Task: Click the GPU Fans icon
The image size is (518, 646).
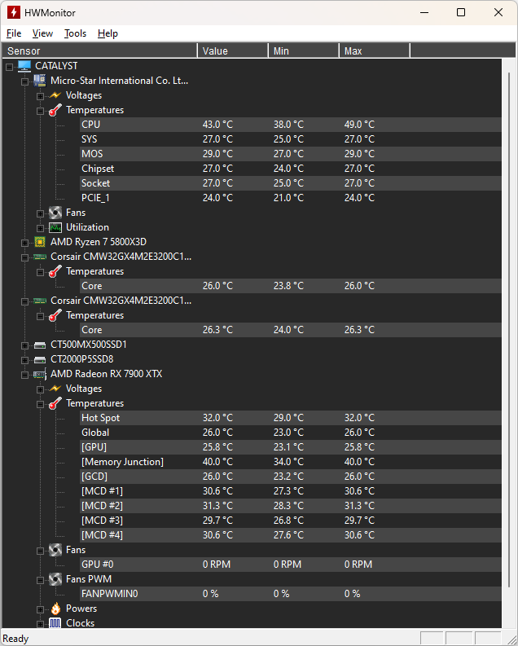Action: 55,550
